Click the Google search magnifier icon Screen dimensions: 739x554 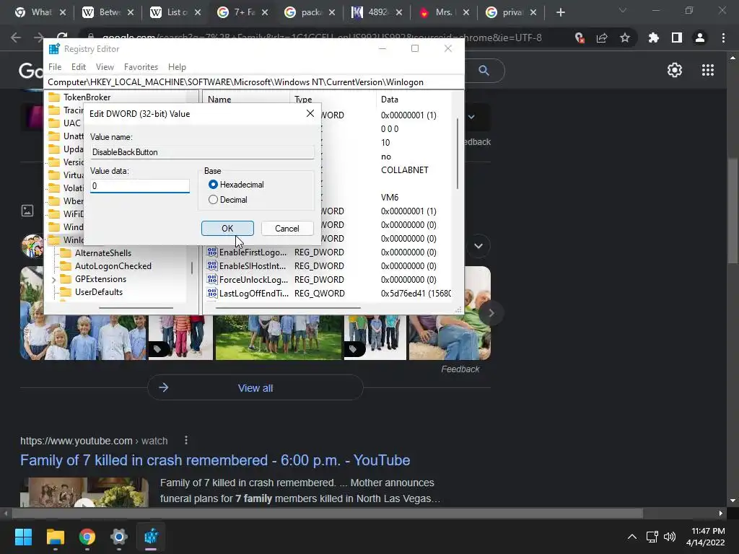[484, 71]
